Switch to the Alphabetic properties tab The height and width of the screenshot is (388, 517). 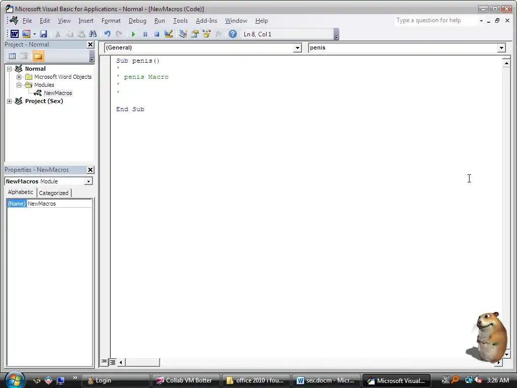pyautogui.click(x=20, y=192)
